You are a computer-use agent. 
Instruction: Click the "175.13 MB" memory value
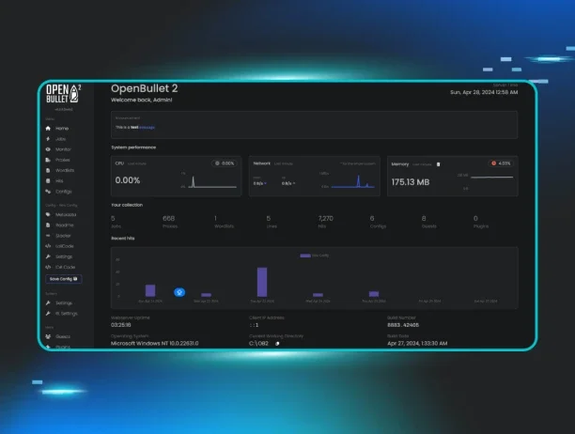411,182
